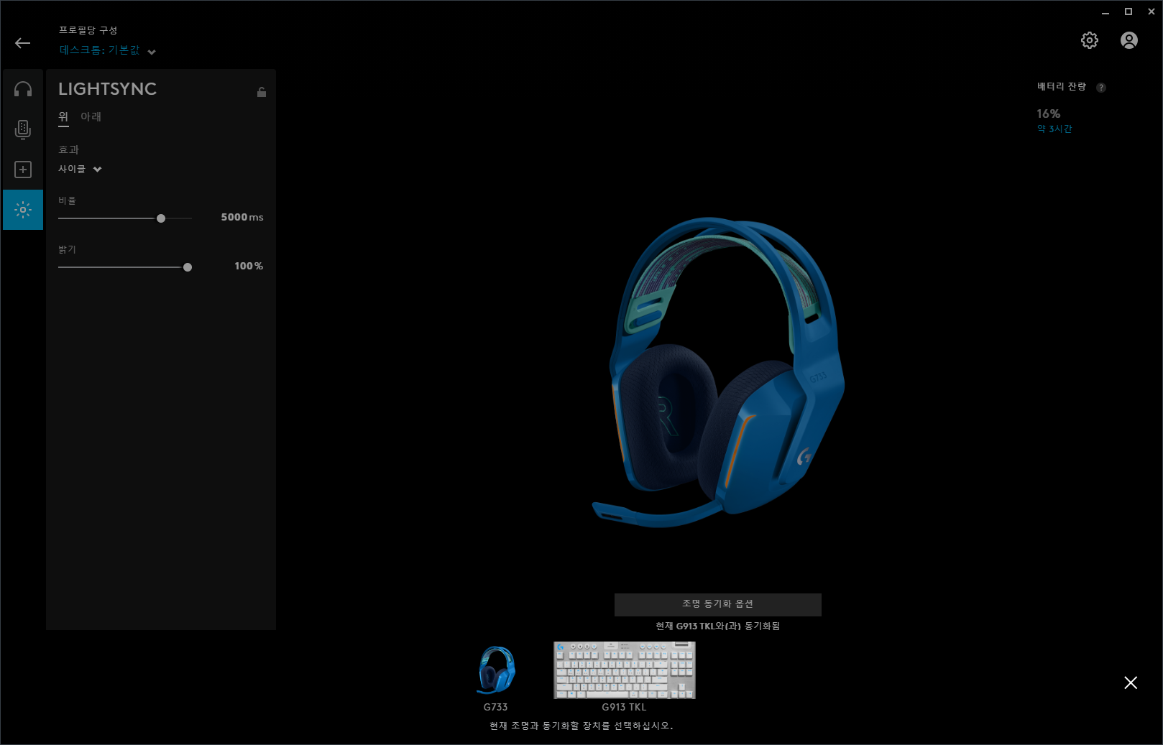Click the 약 3시간 battery time text

[x=1054, y=129]
